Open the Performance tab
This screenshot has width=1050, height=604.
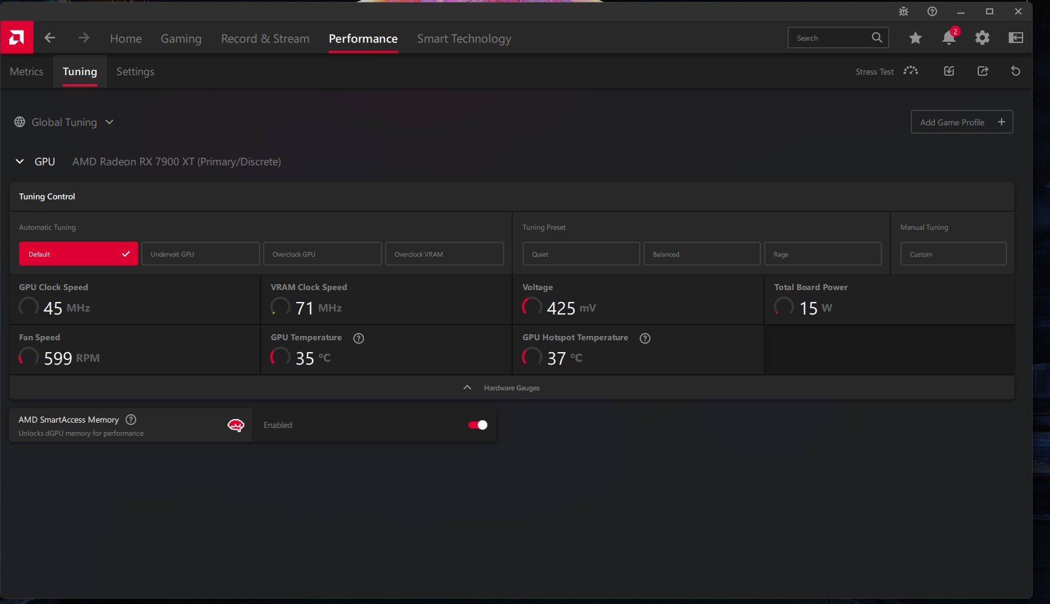tap(363, 38)
